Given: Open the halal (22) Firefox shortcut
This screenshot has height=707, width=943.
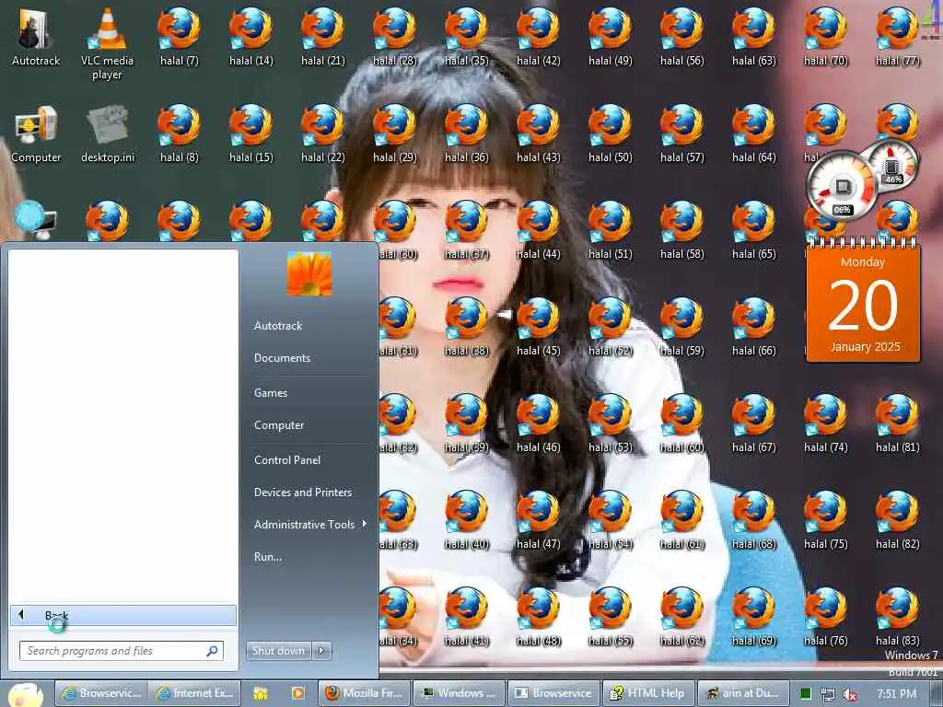Looking at the screenshot, I should (x=323, y=134).
